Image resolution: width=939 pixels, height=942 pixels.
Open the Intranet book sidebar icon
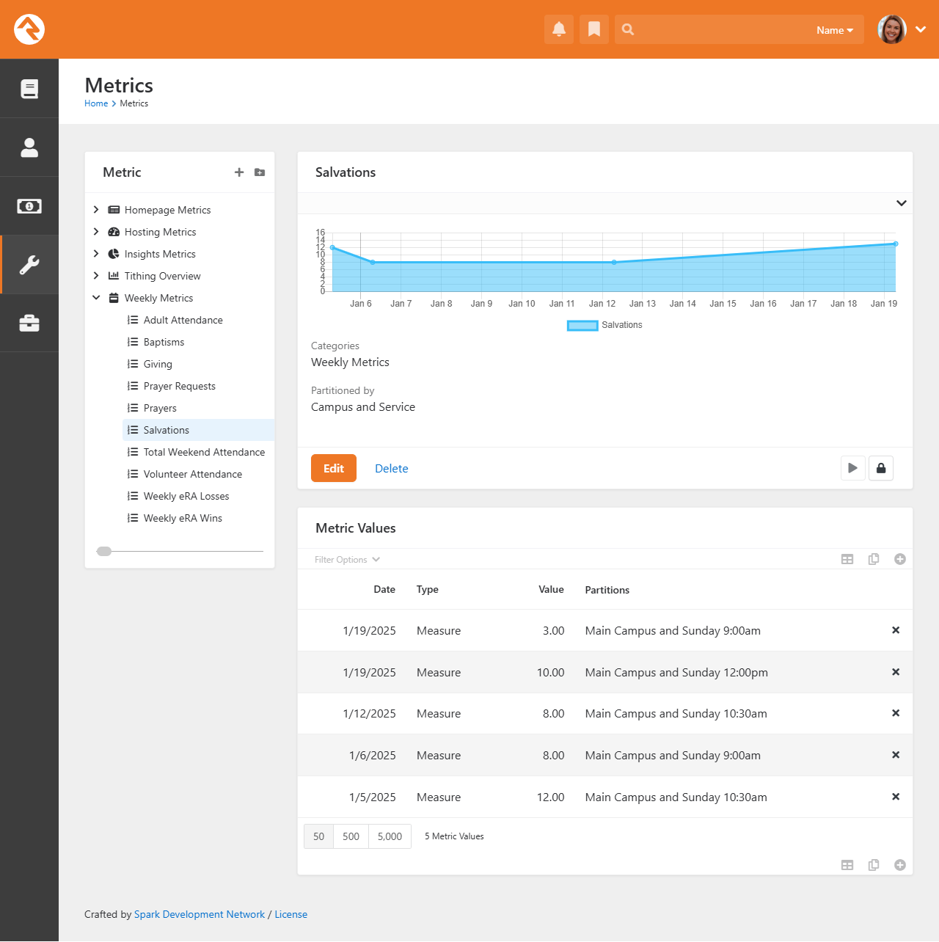(x=29, y=89)
